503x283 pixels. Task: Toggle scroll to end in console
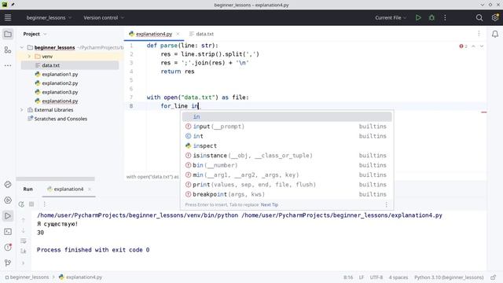[x=23, y=252]
